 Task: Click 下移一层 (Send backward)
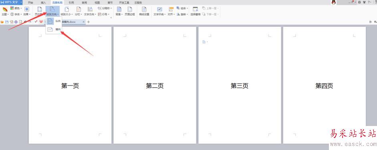coord(210,14)
